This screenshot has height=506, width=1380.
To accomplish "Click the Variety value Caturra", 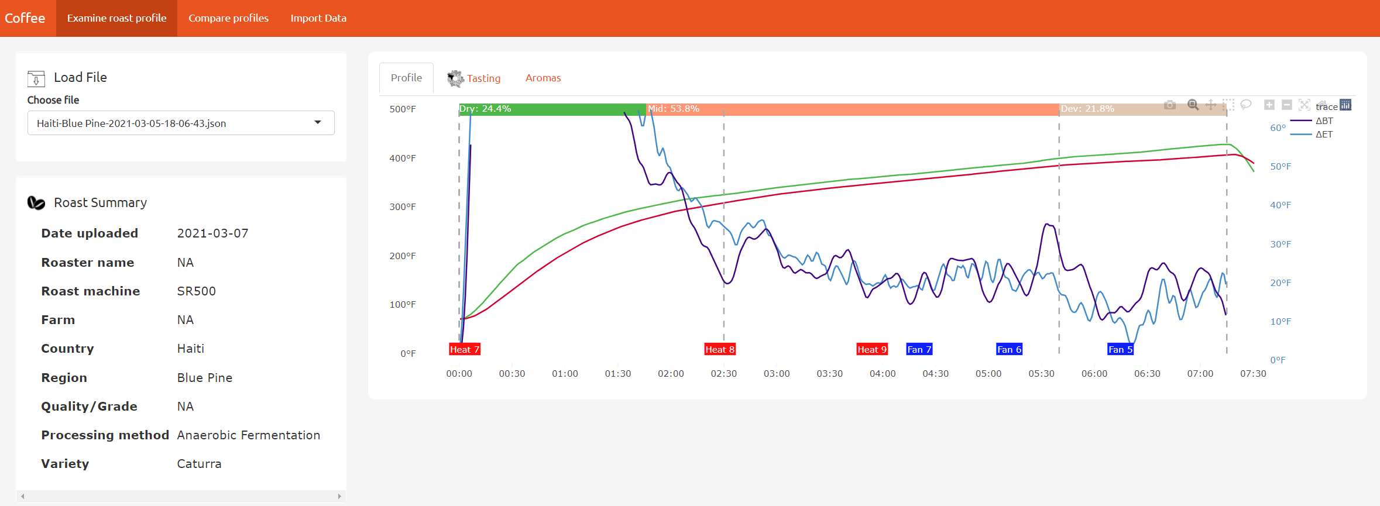I will pos(200,464).
